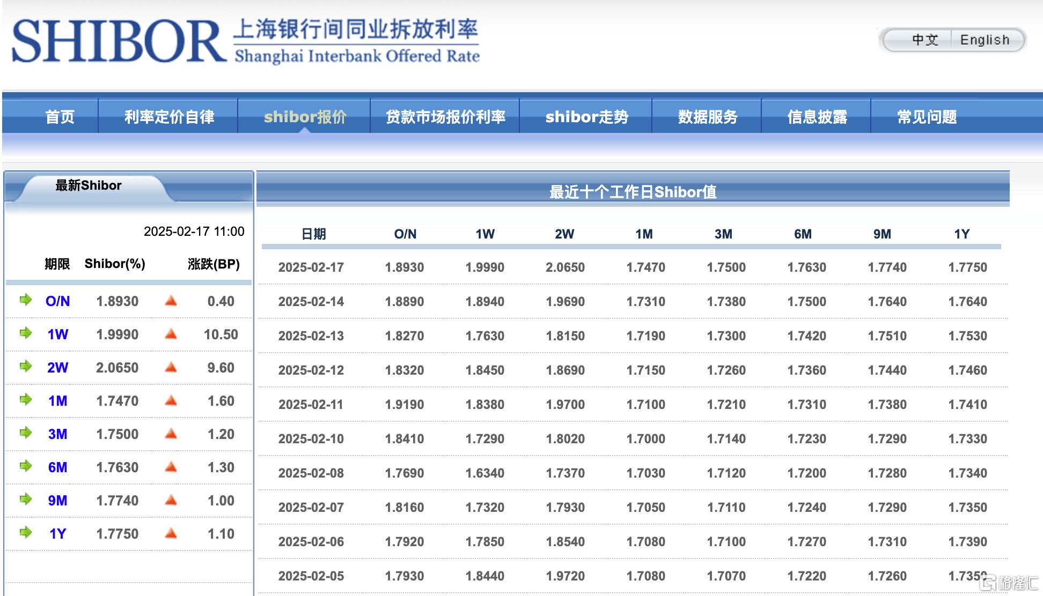Image resolution: width=1043 pixels, height=596 pixels.
Task: Open the 信息披露 menu item
Action: point(818,117)
